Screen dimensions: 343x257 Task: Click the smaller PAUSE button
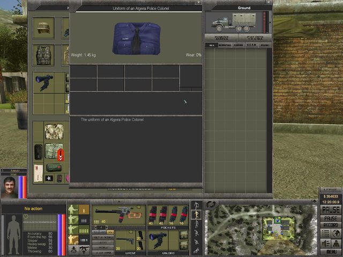click(331, 218)
